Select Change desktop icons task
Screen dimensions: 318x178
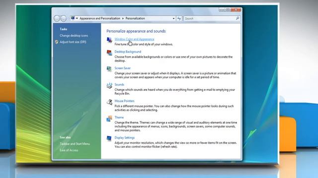[74, 36]
